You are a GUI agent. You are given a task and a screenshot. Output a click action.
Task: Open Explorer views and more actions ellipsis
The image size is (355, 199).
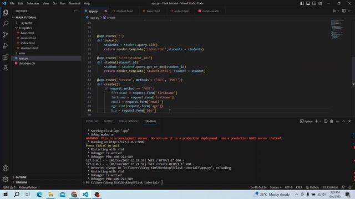click(75, 11)
